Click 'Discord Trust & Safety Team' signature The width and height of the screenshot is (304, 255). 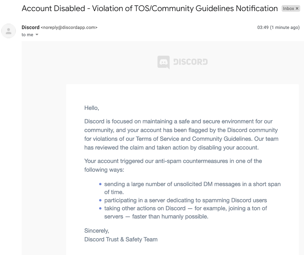[121, 239]
